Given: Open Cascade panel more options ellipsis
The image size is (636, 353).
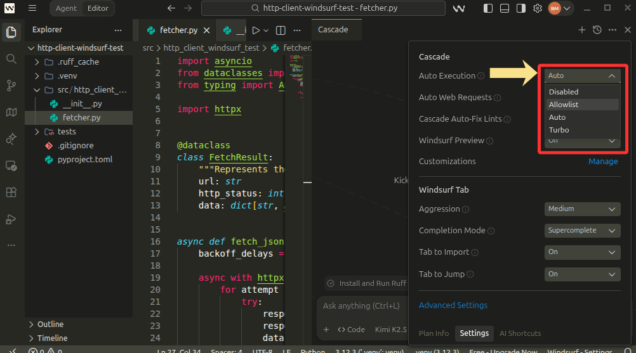Looking at the screenshot, I should pos(613,30).
